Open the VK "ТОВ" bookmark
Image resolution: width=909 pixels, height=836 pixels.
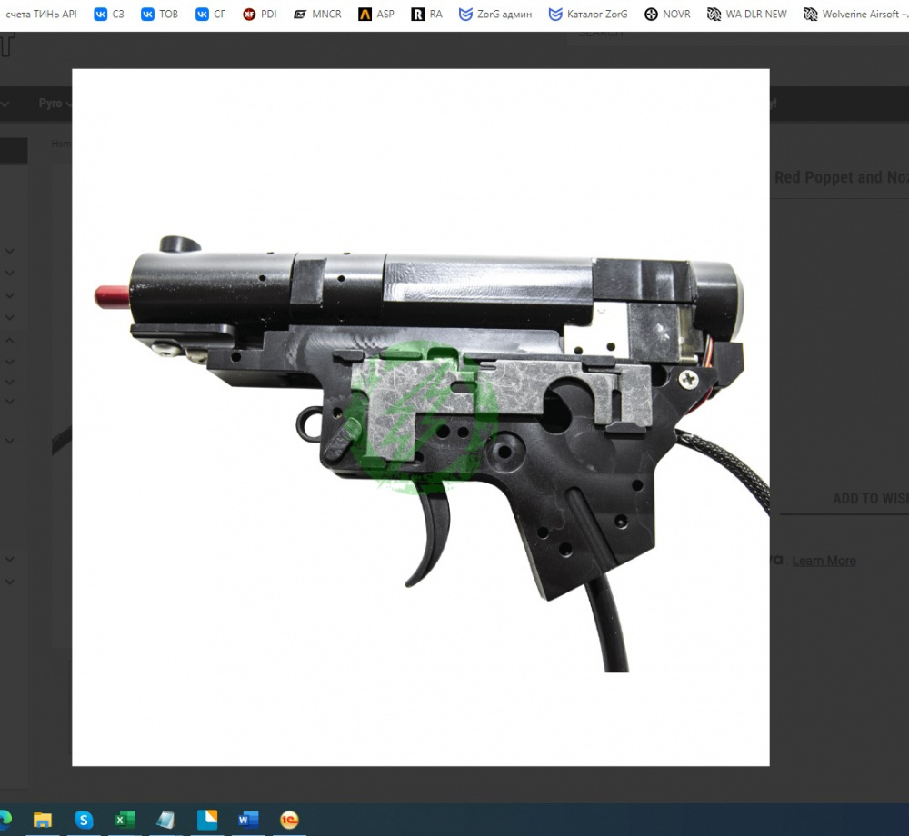[x=159, y=14]
